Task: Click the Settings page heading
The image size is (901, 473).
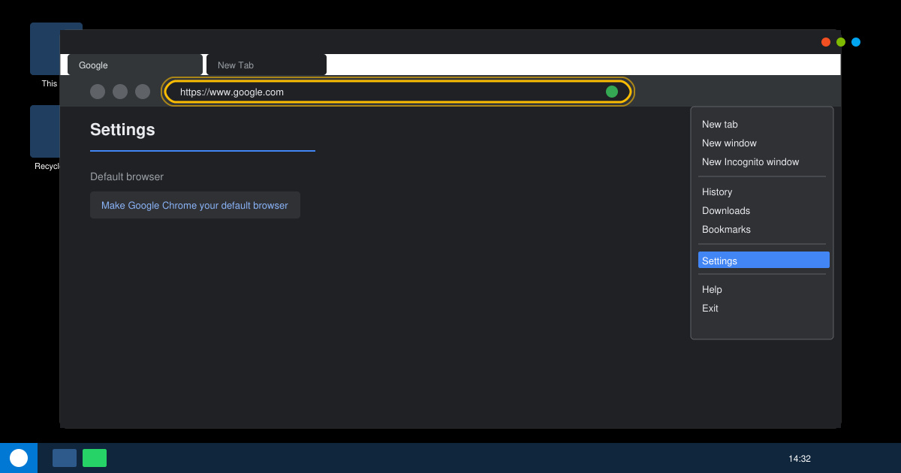Action: [x=122, y=129]
